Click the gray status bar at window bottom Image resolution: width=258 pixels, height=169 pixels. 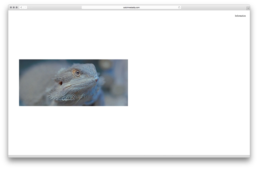(129, 156)
